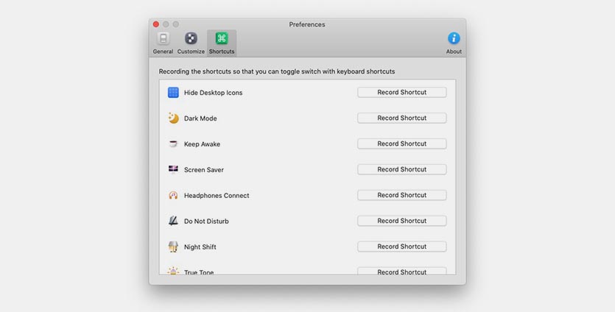
Task: Record shortcut for Night Shift
Action: [x=401, y=247]
